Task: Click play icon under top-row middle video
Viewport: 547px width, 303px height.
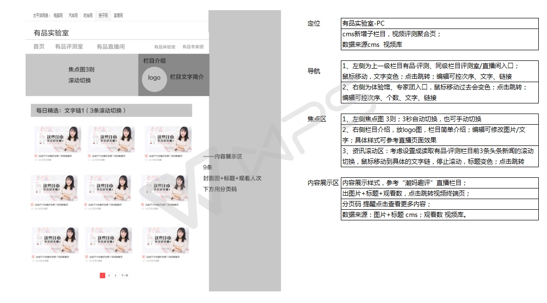Action: [x=89, y=156]
